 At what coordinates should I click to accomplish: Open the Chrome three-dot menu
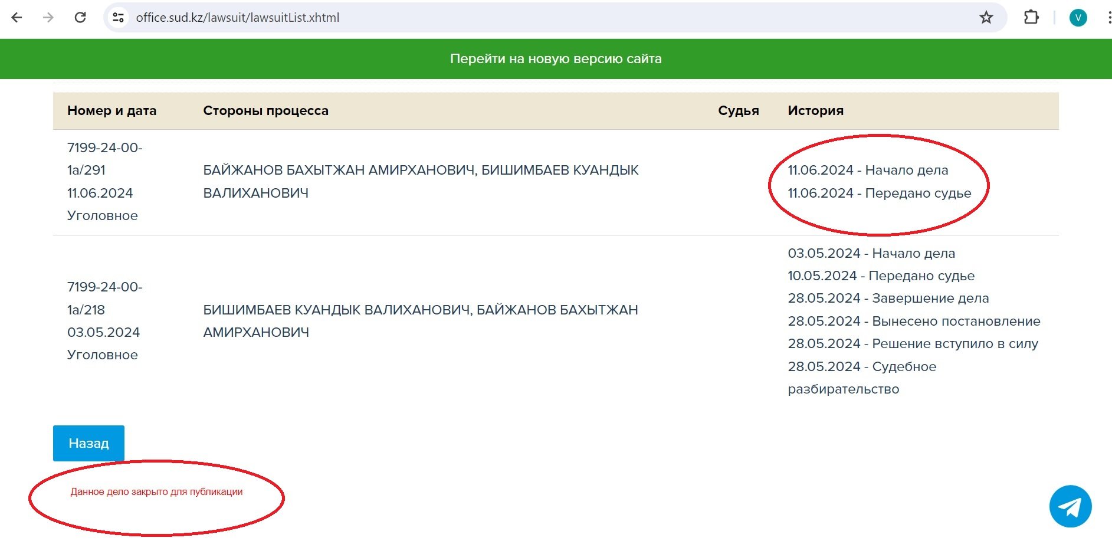click(1108, 18)
